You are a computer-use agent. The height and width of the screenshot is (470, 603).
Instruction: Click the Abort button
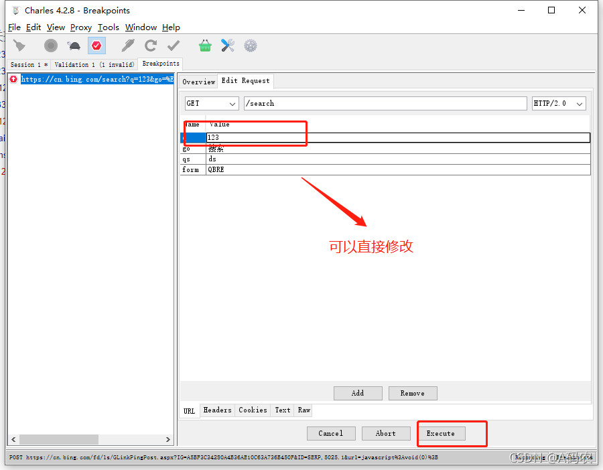click(x=385, y=433)
